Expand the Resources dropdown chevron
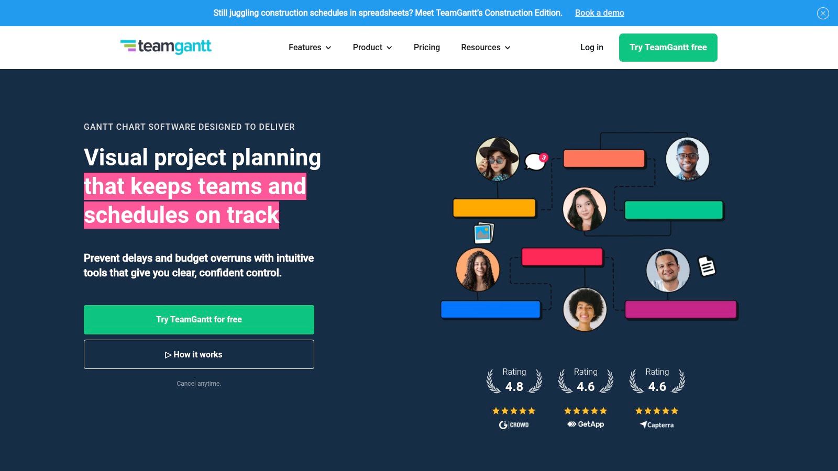Viewport: 838px width, 471px height. (508, 48)
